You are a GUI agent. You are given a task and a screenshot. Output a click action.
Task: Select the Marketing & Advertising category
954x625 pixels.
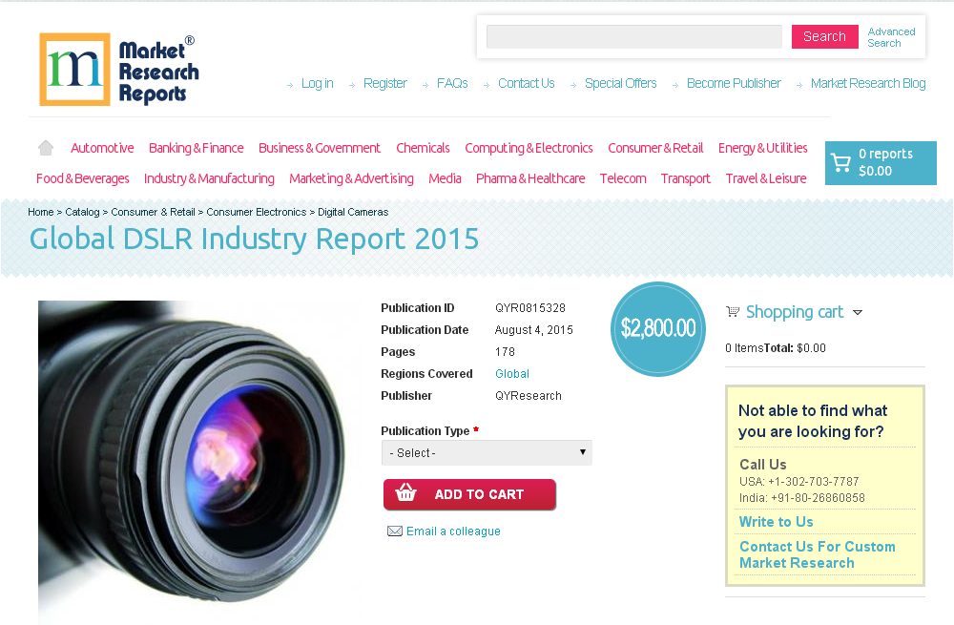point(351,178)
